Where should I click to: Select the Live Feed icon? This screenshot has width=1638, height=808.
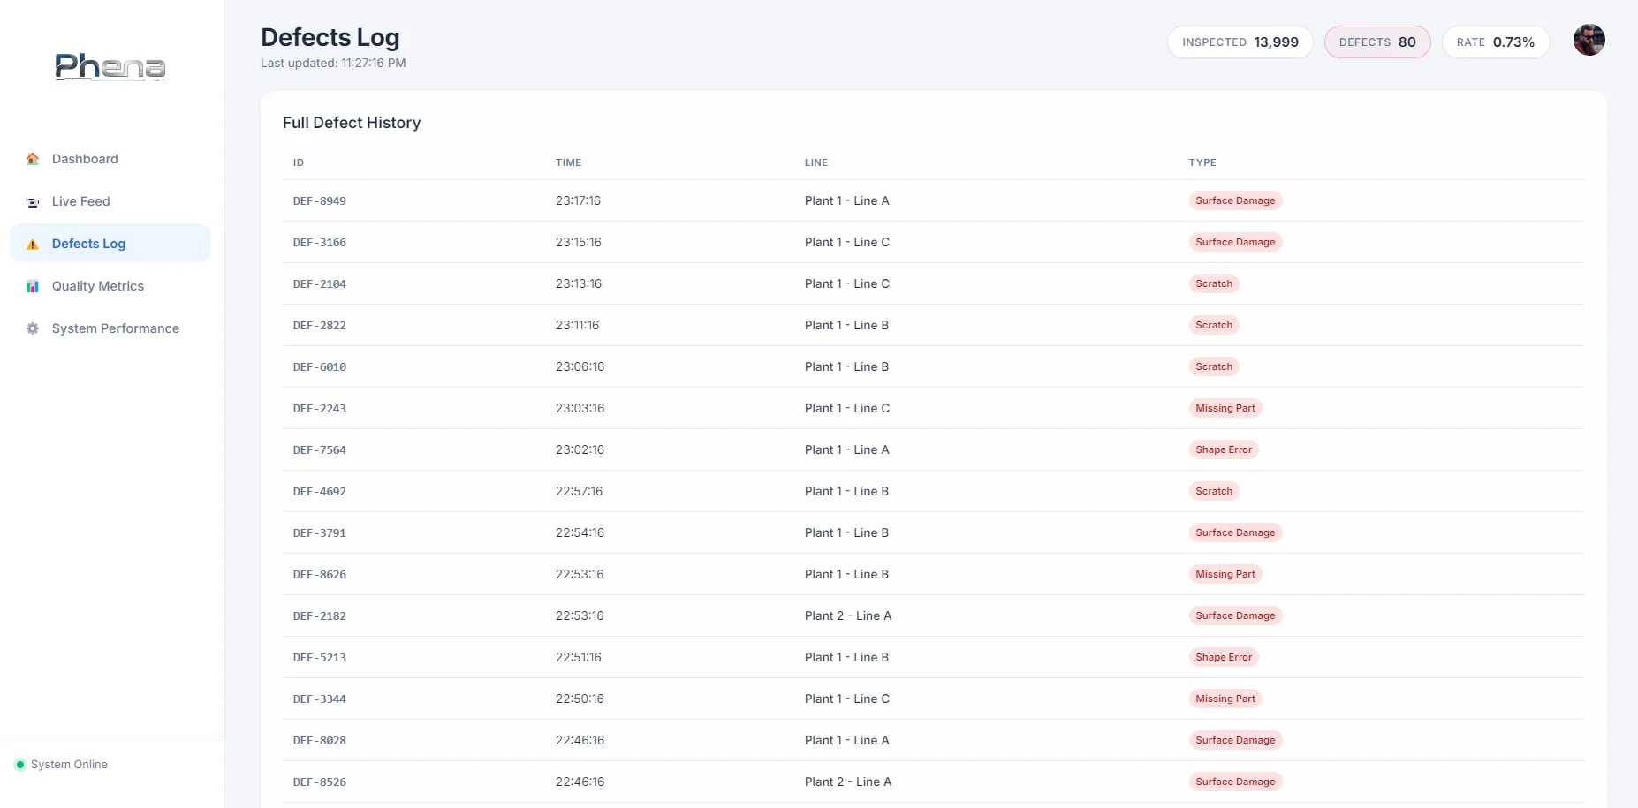[33, 201]
